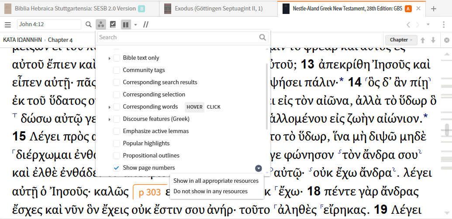Viewport: 452px width, 219px height.
Task: Uncheck Show page numbers
Action: [x=117, y=168]
